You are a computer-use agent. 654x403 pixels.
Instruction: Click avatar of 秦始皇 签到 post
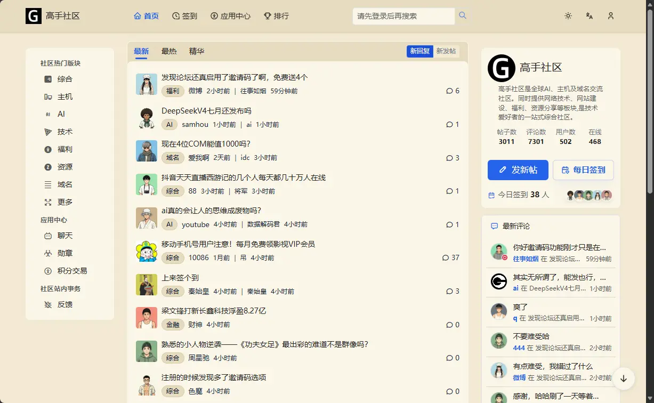(x=147, y=285)
